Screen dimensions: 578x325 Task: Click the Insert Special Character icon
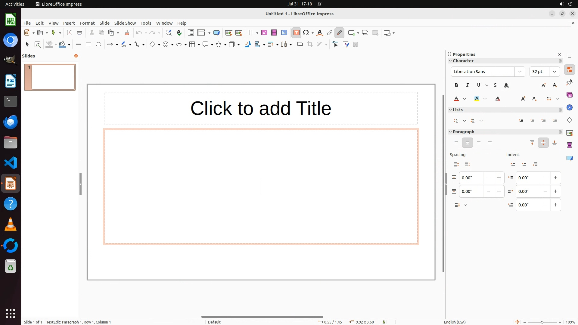(306, 33)
